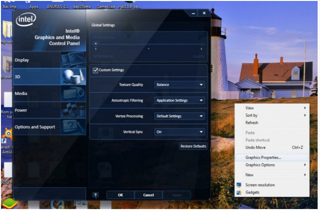Screen dimensions: 320x210
Task: Choose Undo Move in context menu
Action: 272,148
